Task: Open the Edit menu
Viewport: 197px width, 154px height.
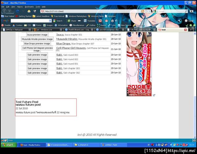Action: tap(8, 7)
